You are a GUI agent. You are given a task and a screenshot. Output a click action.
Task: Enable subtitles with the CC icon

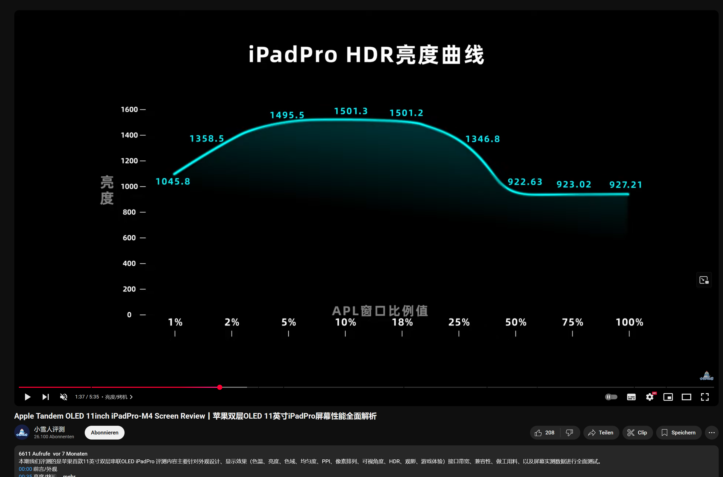[x=631, y=397]
